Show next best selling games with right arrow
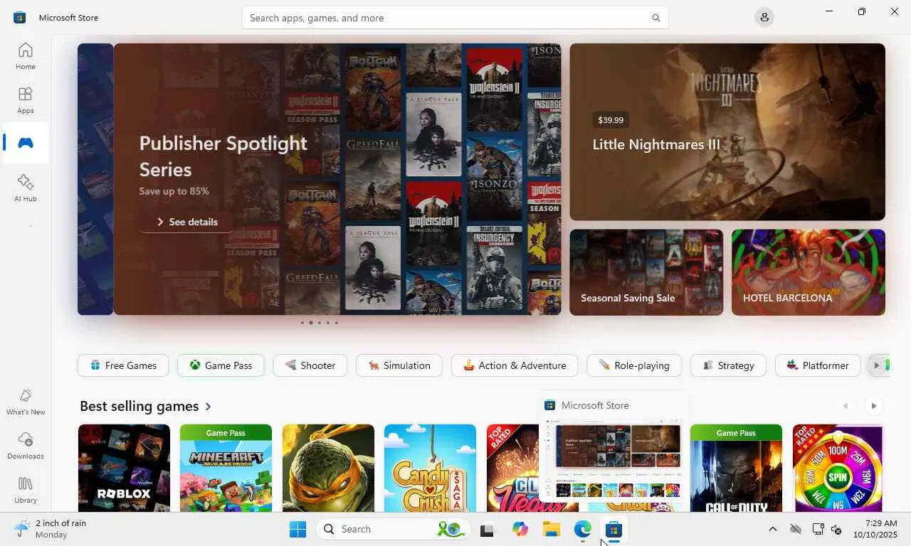911x546 pixels. tap(874, 406)
